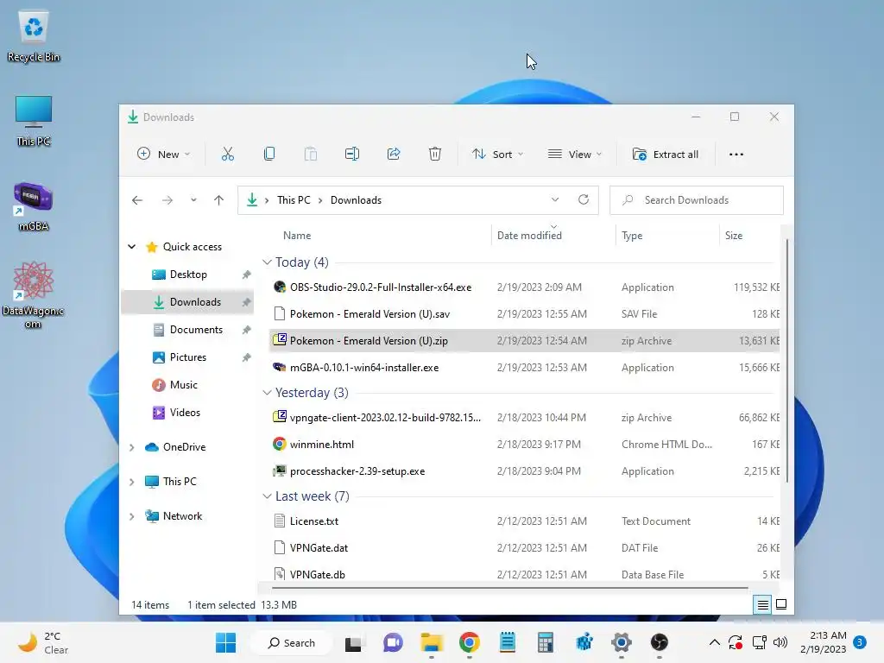The width and height of the screenshot is (884, 663).
Task: Click the Delete trash icon
Action: 435,154
